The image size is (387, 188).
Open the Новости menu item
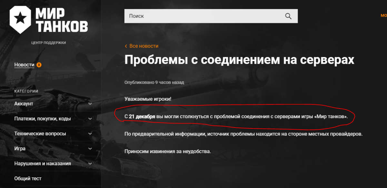[24, 65]
